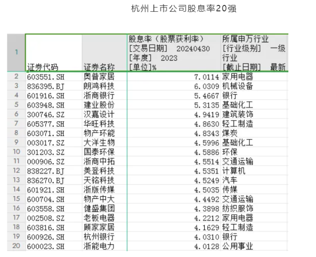Select the 所属申万行业 header cell
The width and height of the screenshot is (316, 257).
coord(254,53)
